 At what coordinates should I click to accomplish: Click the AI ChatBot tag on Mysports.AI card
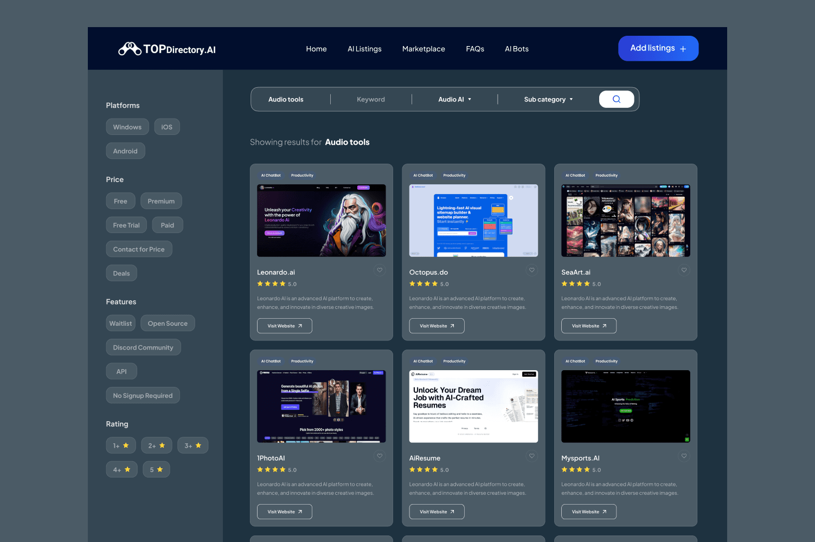(x=575, y=361)
